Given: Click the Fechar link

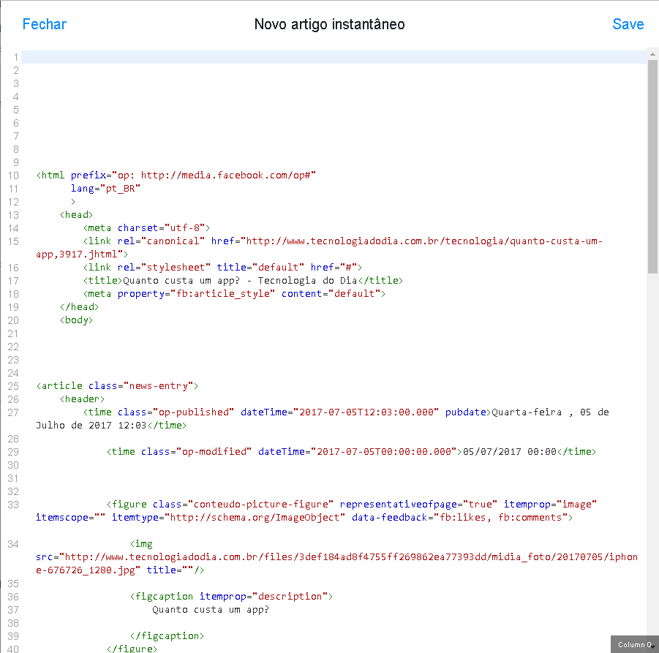Looking at the screenshot, I should tap(44, 24).
